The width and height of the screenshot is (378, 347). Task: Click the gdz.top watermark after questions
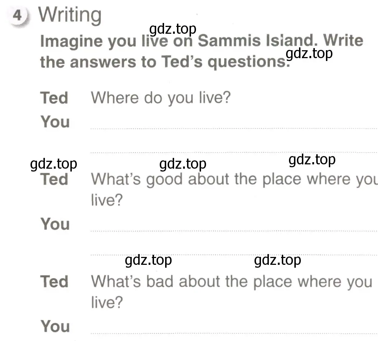pyautogui.click(x=309, y=54)
